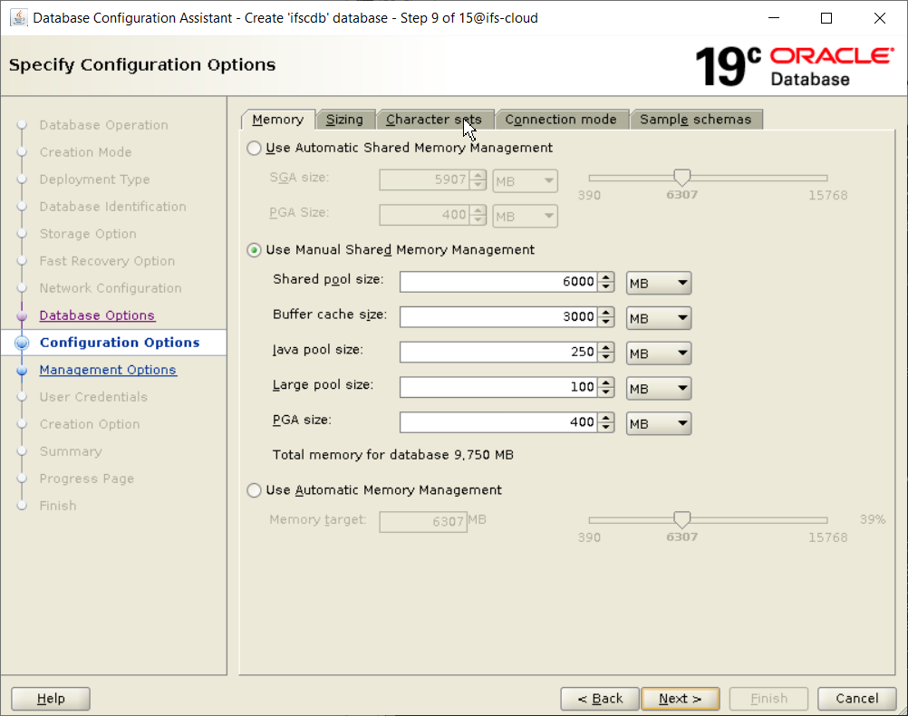
Task: Minimize the Database Configuration Assistant window
Action: tap(774, 18)
